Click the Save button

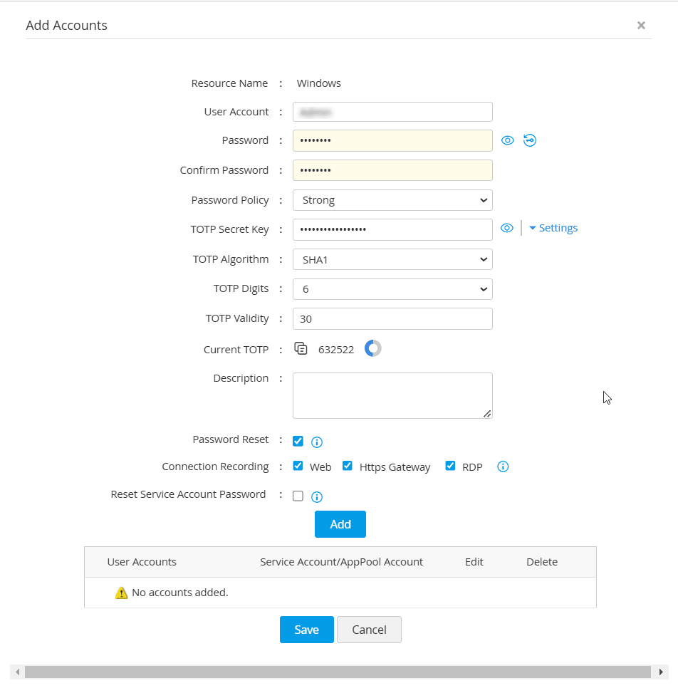point(306,630)
